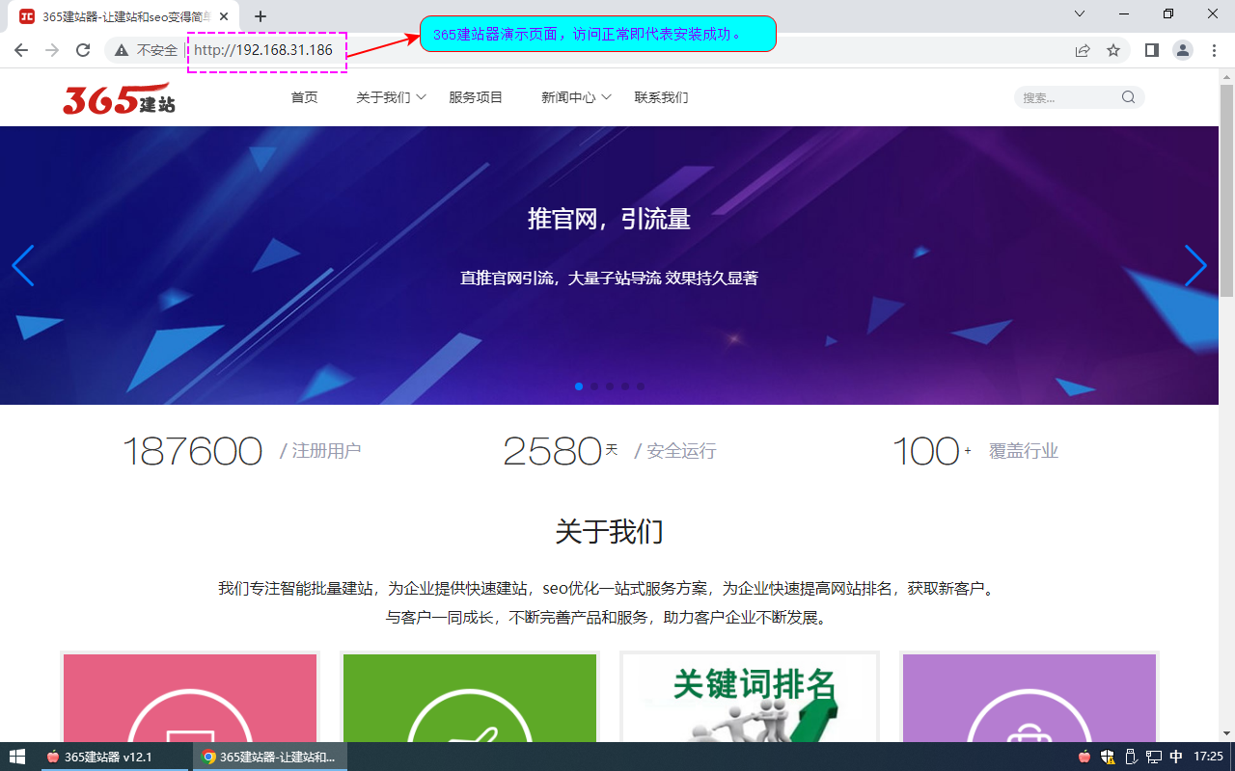Show next banner slide

click(1195, 266)
